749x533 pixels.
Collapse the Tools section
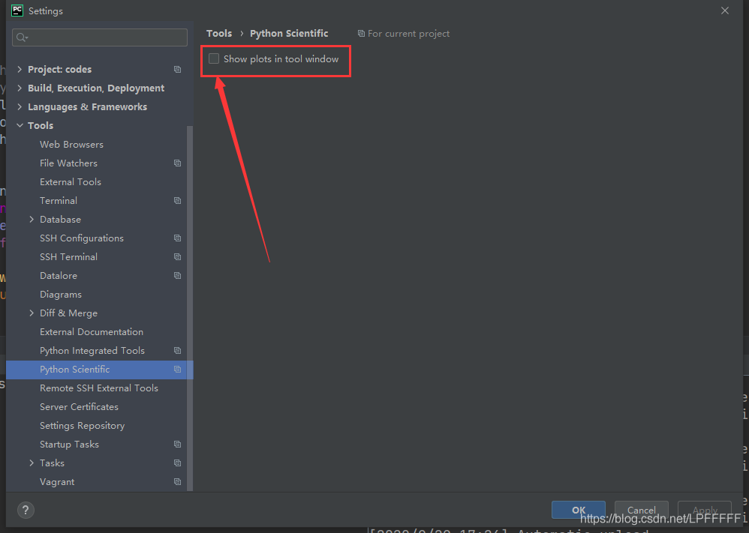[20, 125]
